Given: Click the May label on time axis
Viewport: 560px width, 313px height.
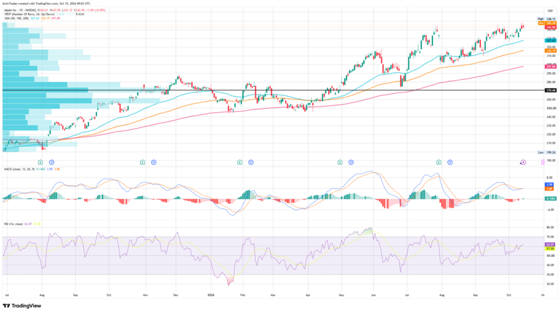Looking at the screenshot, I should tap(342, 295).
